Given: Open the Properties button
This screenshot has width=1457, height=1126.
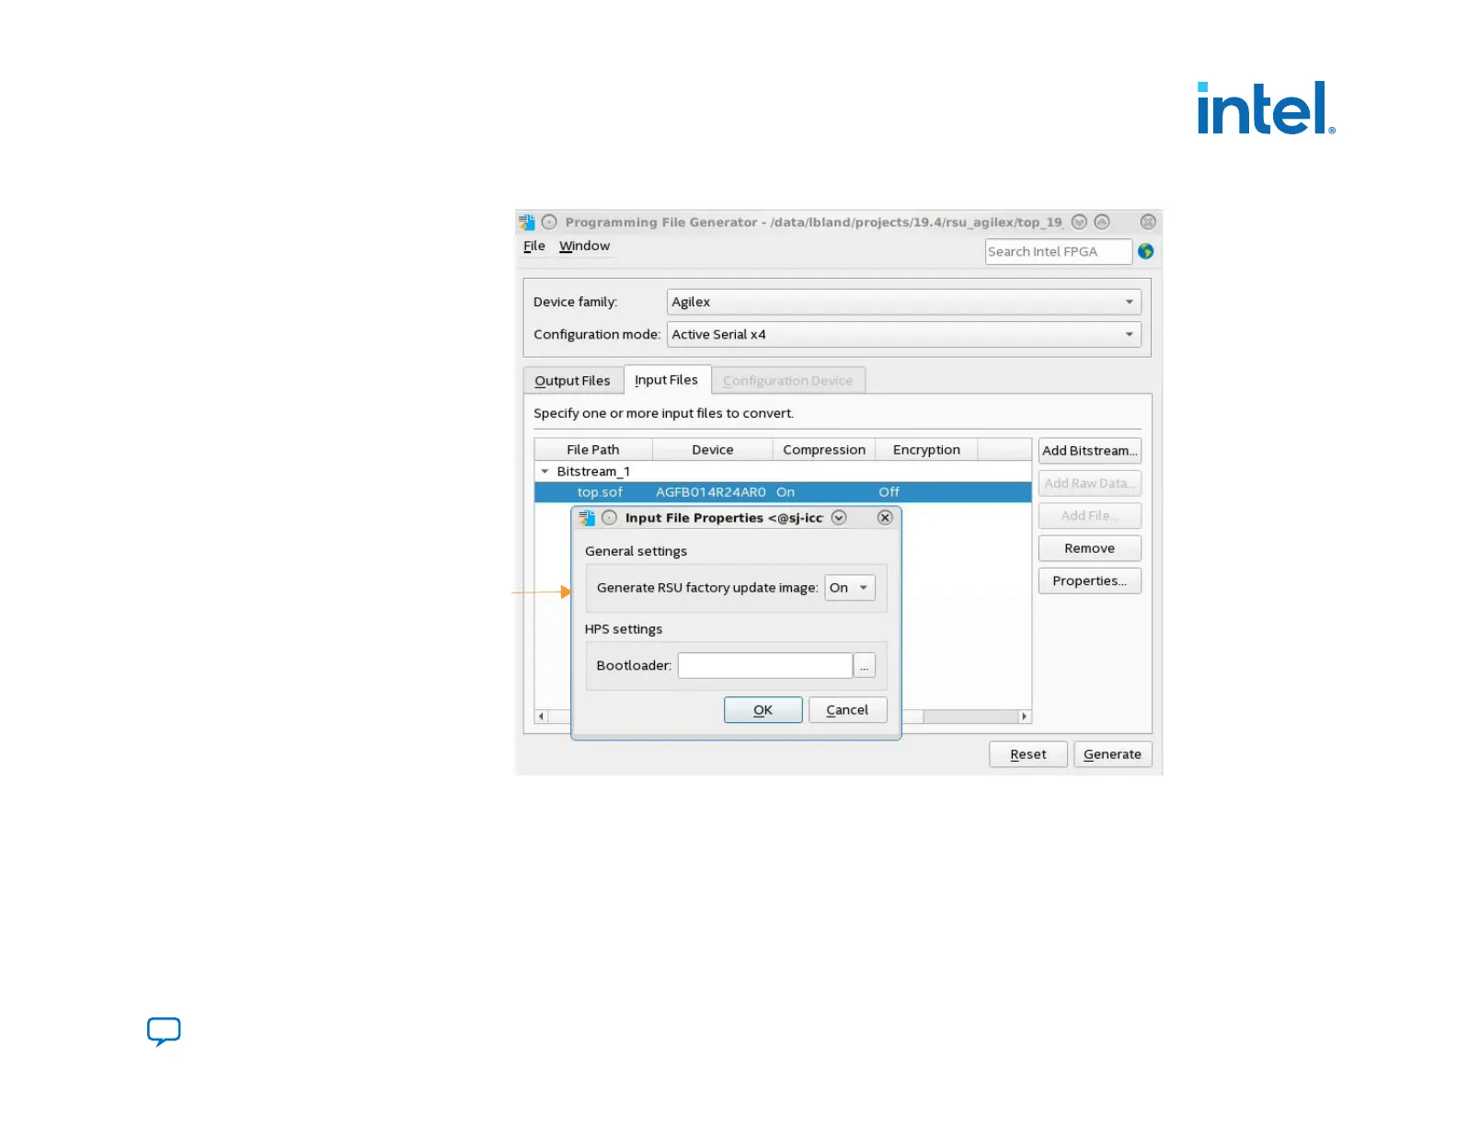Looking at the screenshot, I should pyautogui.click(x=1090, y=580).
